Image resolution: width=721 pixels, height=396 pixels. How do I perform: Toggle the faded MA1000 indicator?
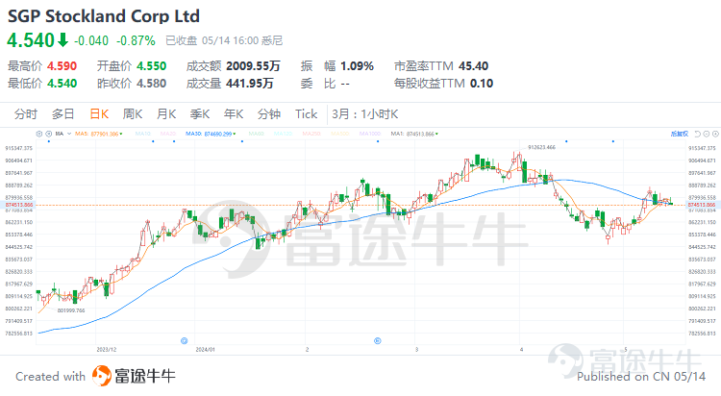(x=370, y=134)
